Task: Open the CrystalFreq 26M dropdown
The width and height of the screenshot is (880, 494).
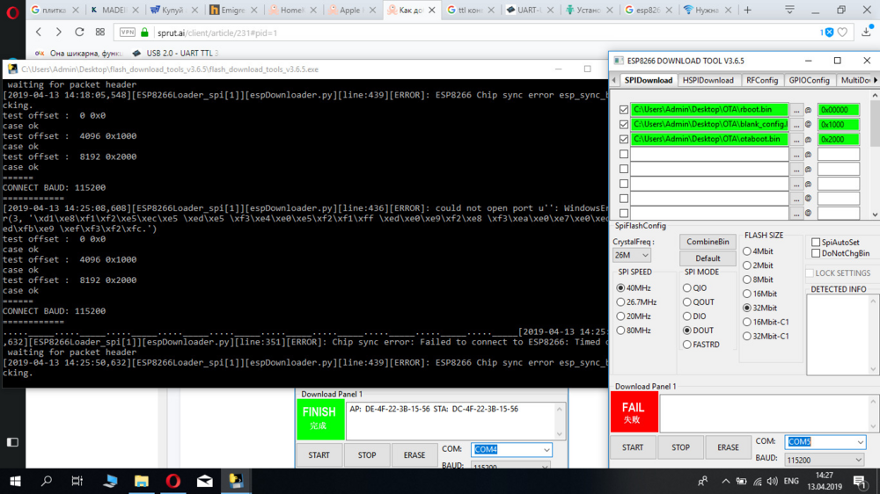Action: tap(631, 255)
